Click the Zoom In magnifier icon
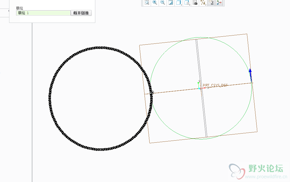This screenshot has width=290, height=182. coord(155,3)
